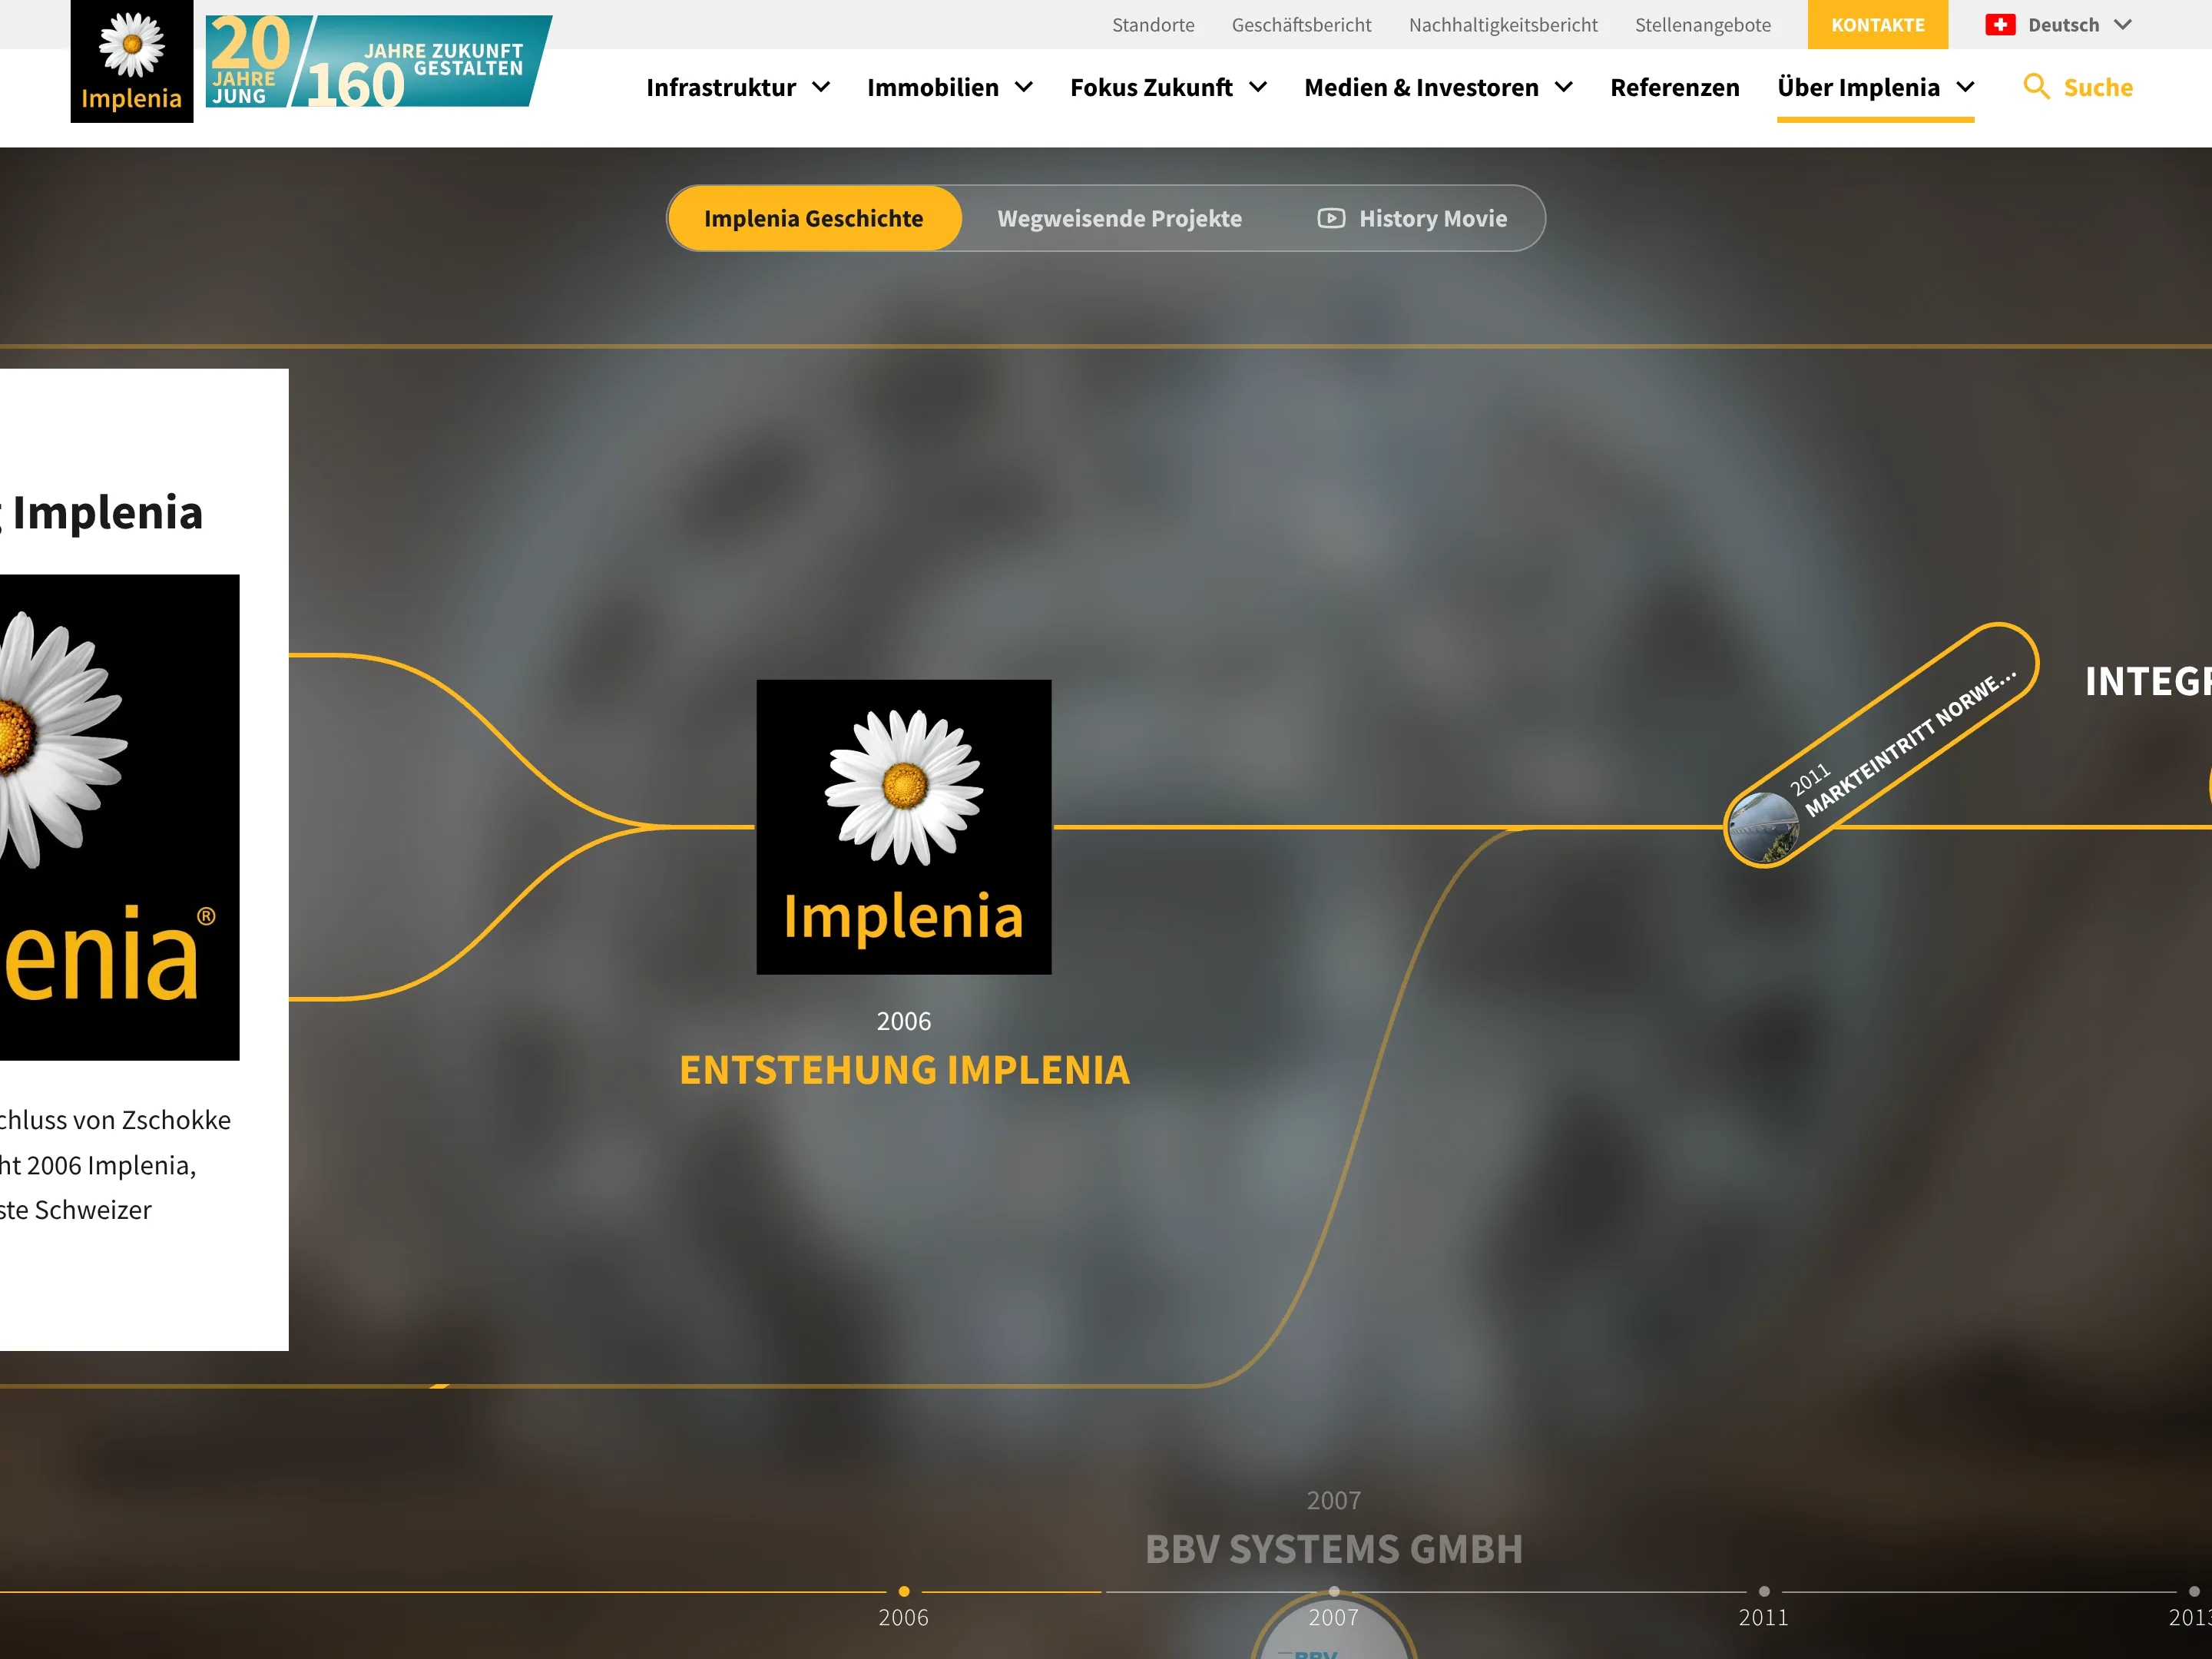Screen dimensions: 2212x1659
Task: Select the 2011 timeline marker
Action: coord(1764,1592)
